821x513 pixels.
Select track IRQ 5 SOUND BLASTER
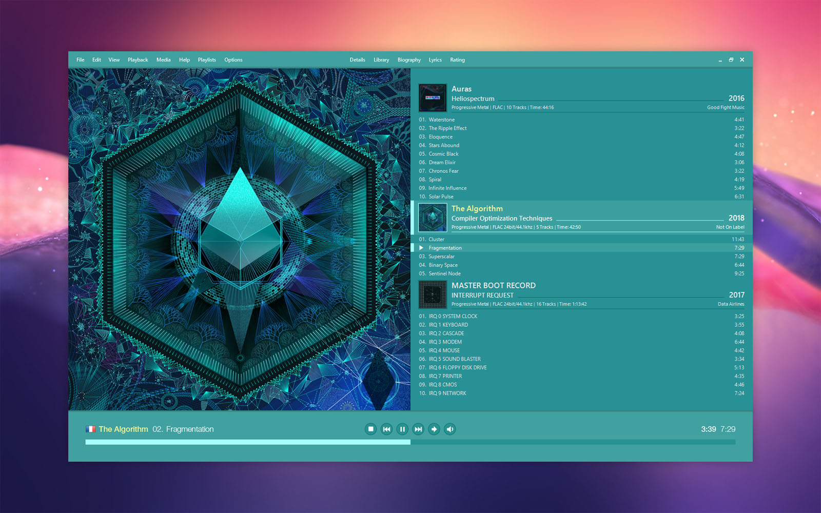[x=581, y=359]
